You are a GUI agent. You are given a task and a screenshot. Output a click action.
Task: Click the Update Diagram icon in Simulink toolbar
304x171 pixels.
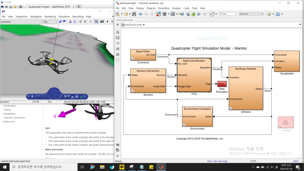pos(182,14)
